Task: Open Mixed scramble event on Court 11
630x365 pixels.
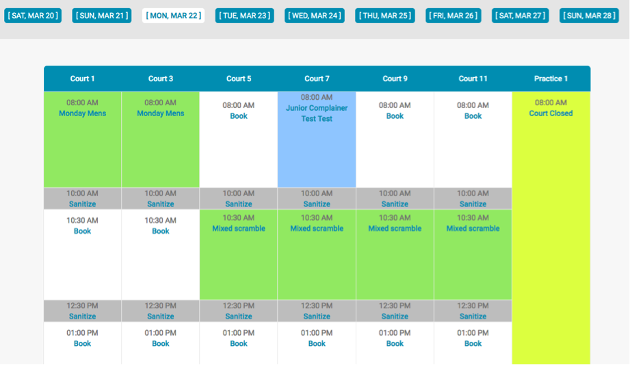Action: (x=473, y=228)
